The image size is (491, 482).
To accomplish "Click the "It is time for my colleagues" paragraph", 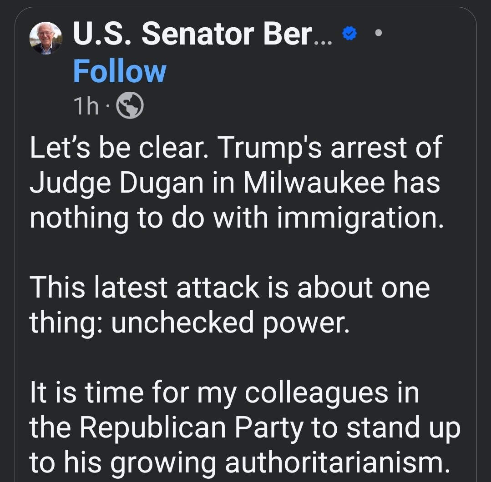I will coord(245,427).
